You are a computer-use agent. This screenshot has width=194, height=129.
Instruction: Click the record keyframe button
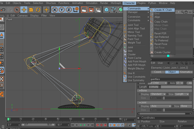coord(98,125)
